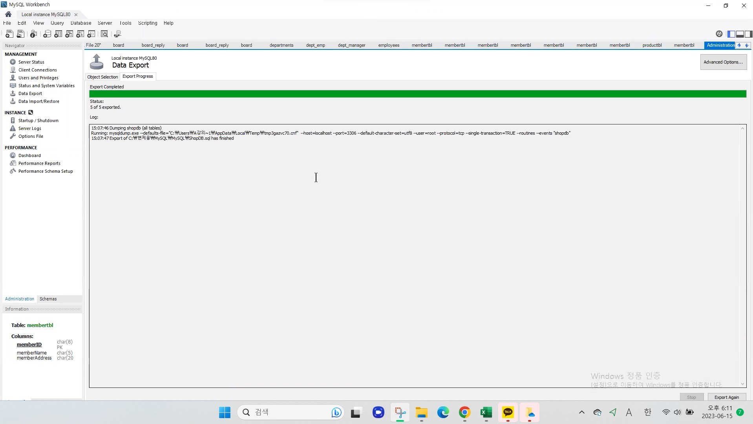Screen dimensions: 753x424
Task: Open the Database menu
Action: pyautogui.click(x=81, y=23)
